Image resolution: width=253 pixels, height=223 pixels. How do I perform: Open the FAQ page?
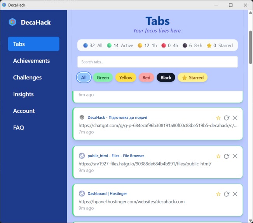[x=19, y=128]
